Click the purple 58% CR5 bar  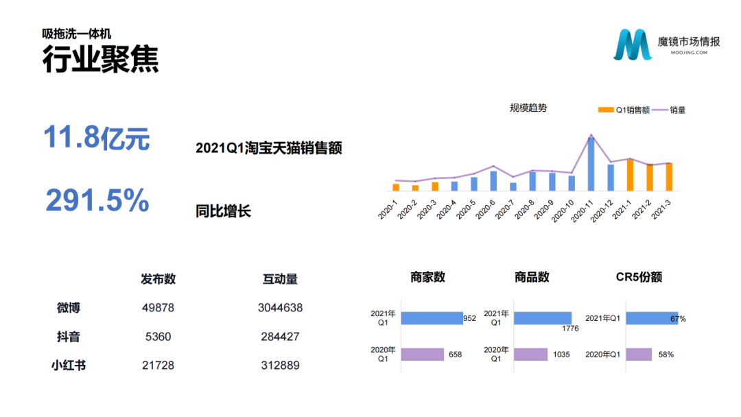tap(639, 354)
